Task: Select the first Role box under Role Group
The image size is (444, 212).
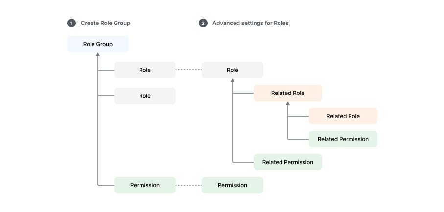Action: click(145, 70)
